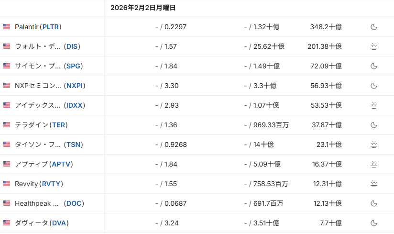Click the moon icon in the TER row
Image resolution: width=394 pixels, height=234 pixels.
click(374, 125)
